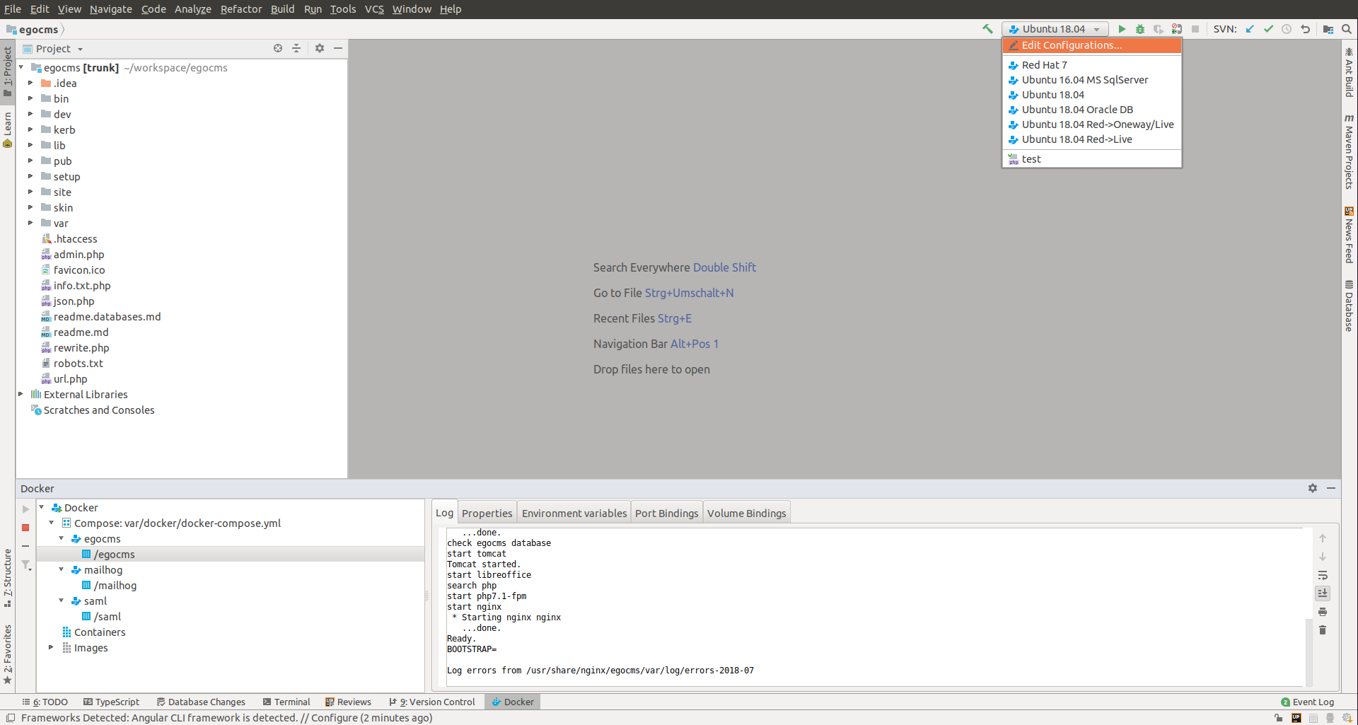Open Search Everywhere magnifier icon
This screenshot has height=725, width=1358.
1347,29
